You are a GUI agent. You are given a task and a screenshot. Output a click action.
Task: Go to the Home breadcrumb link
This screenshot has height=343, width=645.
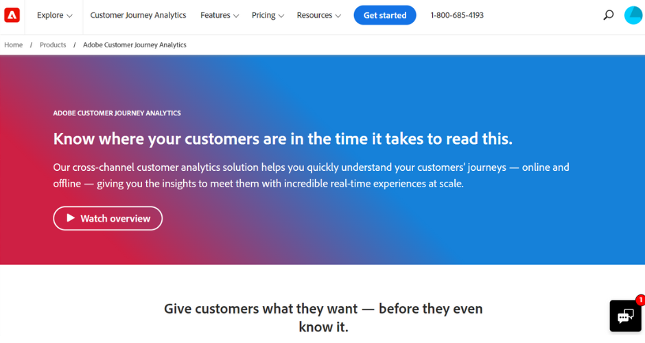pyautogui.click(x=14, y=45)
